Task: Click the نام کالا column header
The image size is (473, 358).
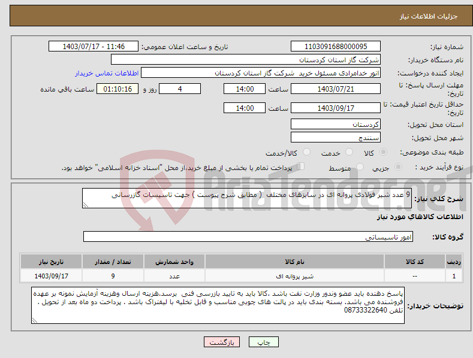Action: coord(294,262)
